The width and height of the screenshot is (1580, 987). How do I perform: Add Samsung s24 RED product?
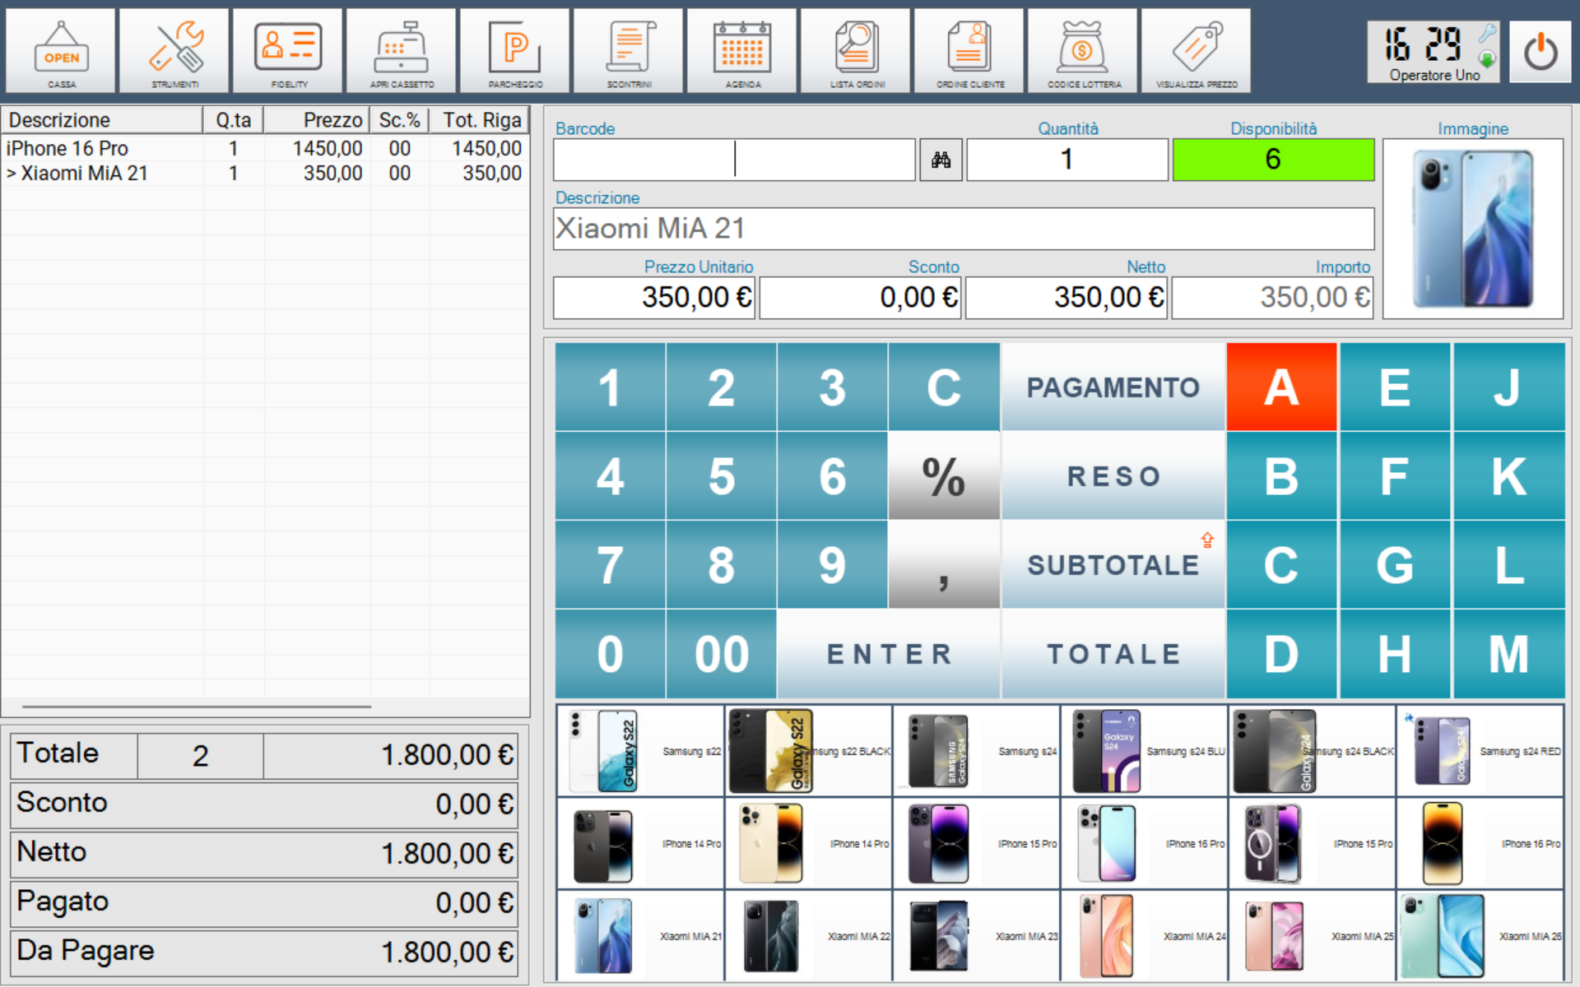coord(1480,751)
